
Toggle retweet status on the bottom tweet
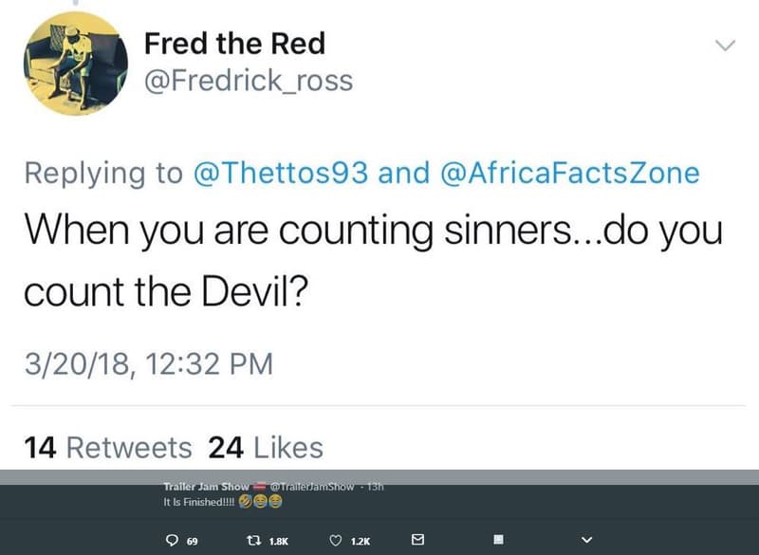click(254, 539)
